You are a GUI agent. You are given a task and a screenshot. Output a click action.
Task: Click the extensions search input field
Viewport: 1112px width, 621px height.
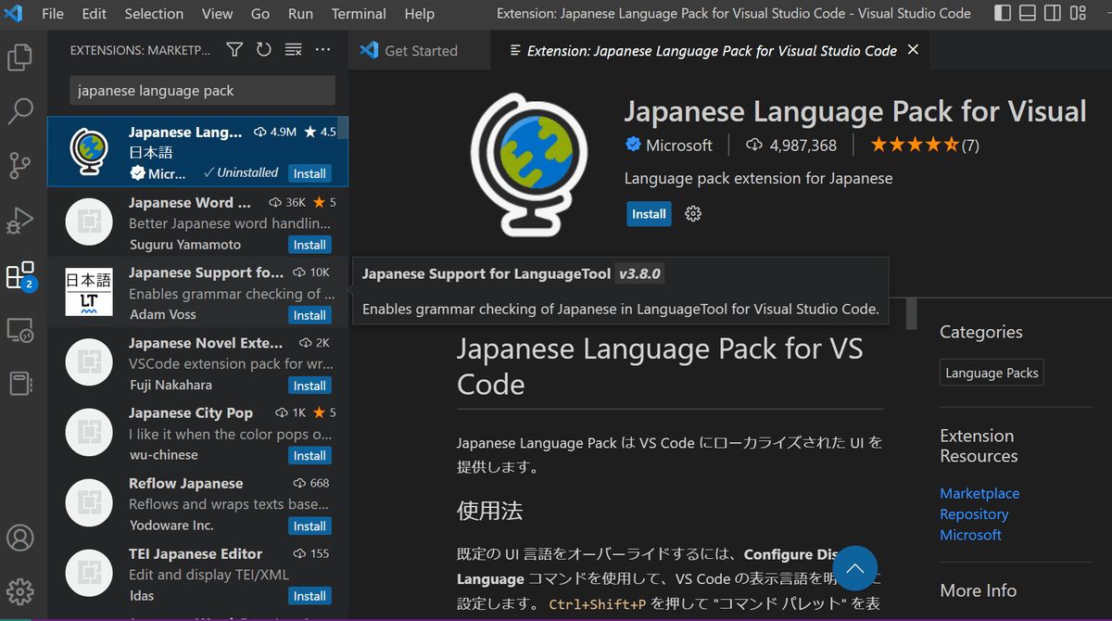click(203, 91)
